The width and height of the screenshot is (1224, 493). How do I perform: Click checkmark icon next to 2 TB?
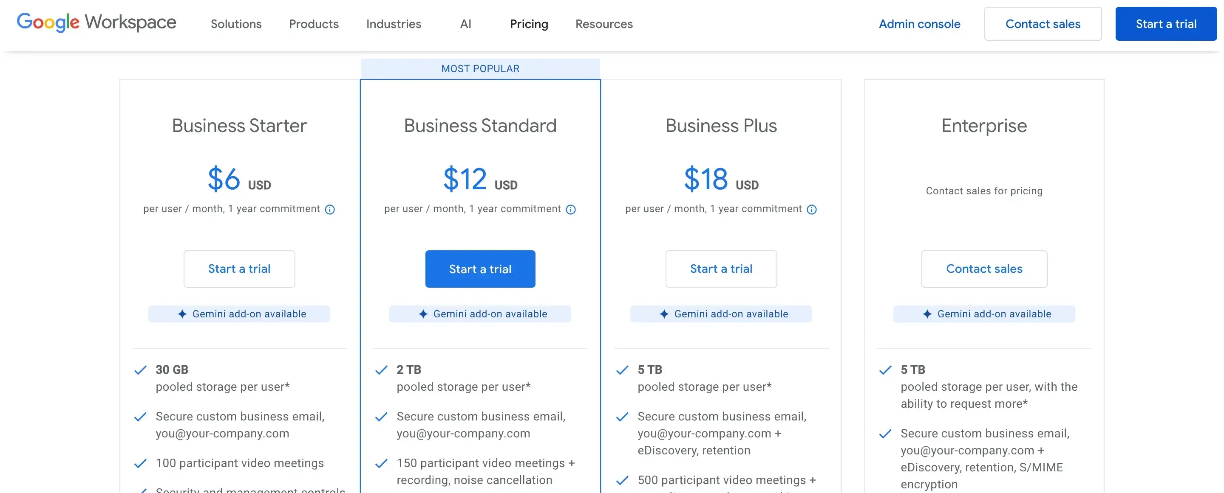tap(381, 370)
